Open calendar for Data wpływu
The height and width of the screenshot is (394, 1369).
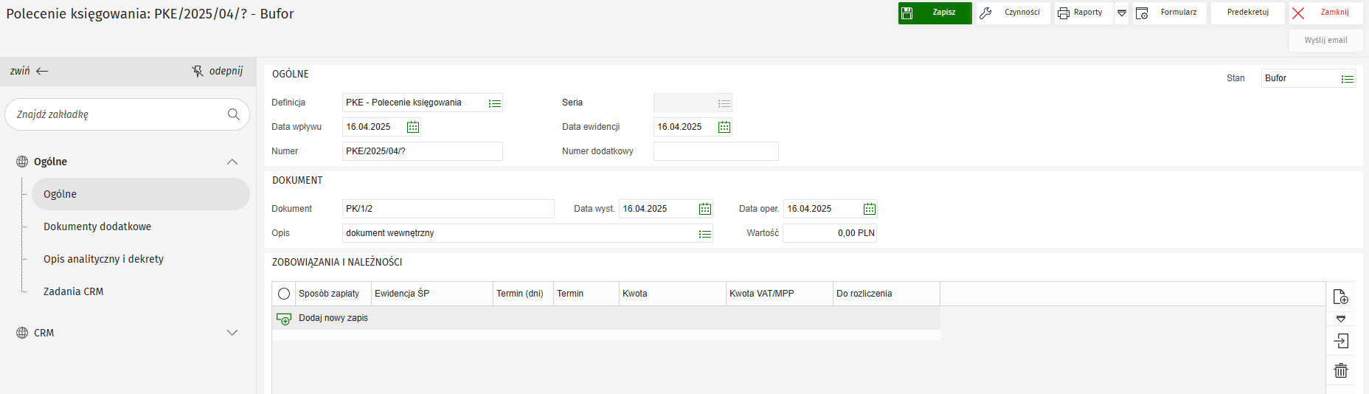click(413, 127)
